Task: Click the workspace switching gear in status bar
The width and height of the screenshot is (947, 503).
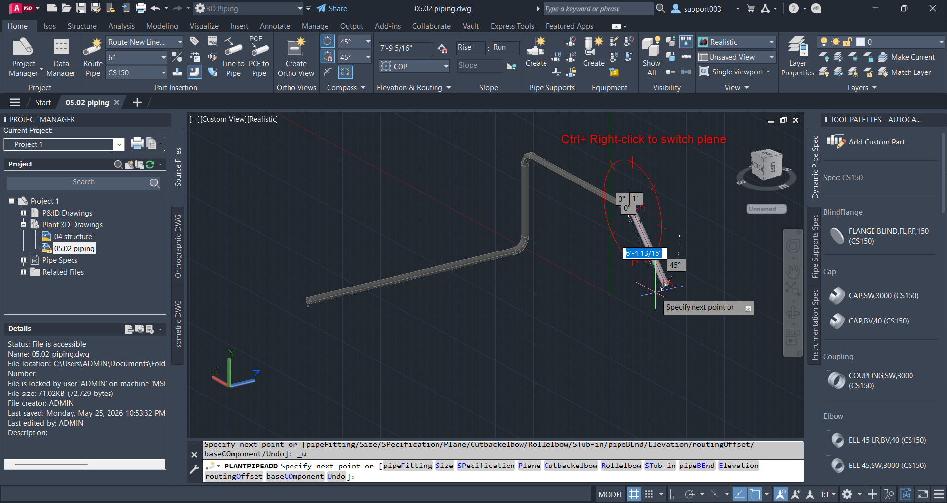Action: point(847,494)
